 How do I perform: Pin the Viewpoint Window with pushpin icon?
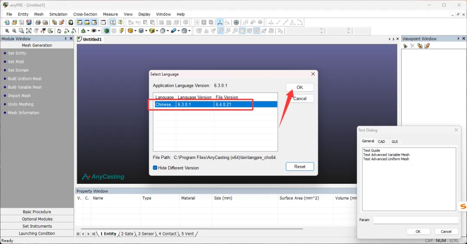click(x=458, y=39)
